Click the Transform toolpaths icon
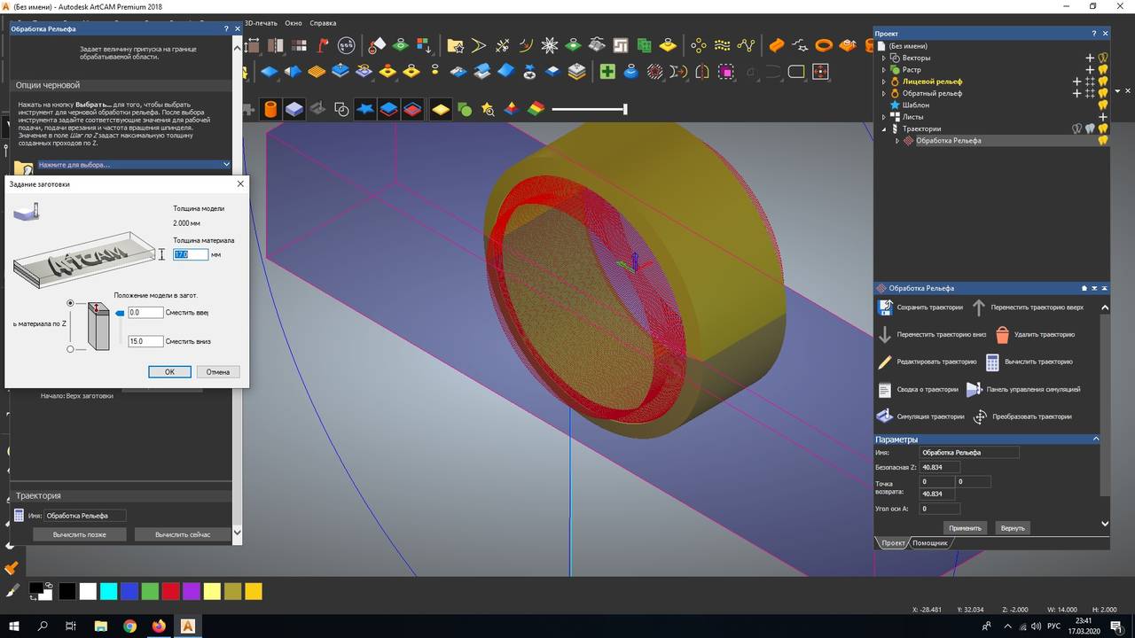 [980, 416]
